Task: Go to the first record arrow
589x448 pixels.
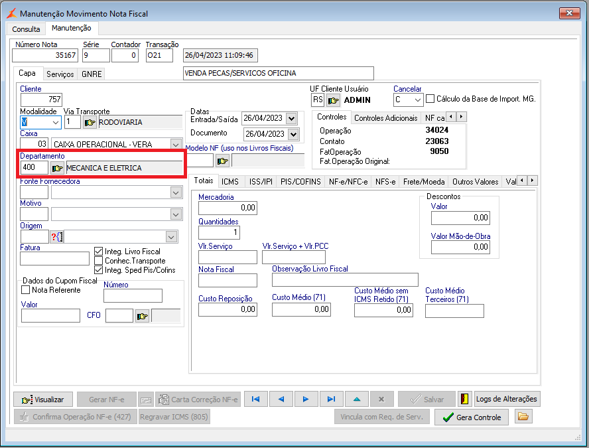Action: pyautogui.click(x=255, y=399)
